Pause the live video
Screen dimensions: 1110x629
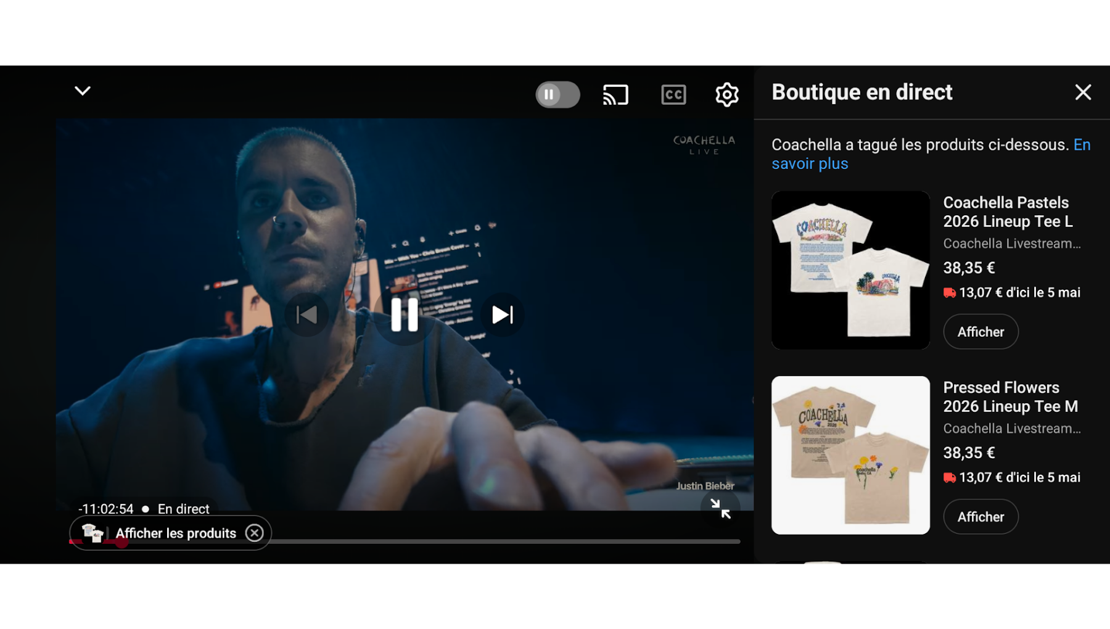click(405, 314)
